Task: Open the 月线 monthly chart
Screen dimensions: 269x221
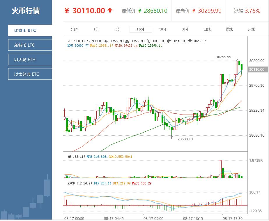Action: pyautogui.click(x=252, y=29)
